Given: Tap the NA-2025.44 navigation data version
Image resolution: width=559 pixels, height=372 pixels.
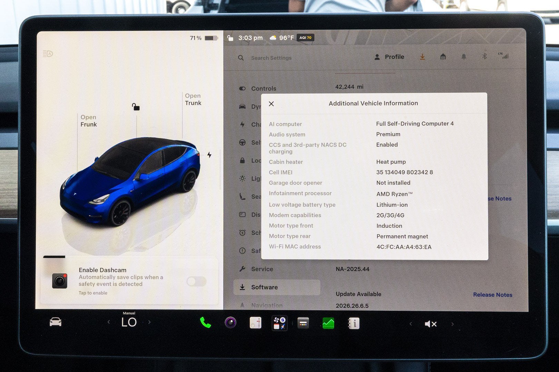Looking at the screenshot, I should coord(352,269).
